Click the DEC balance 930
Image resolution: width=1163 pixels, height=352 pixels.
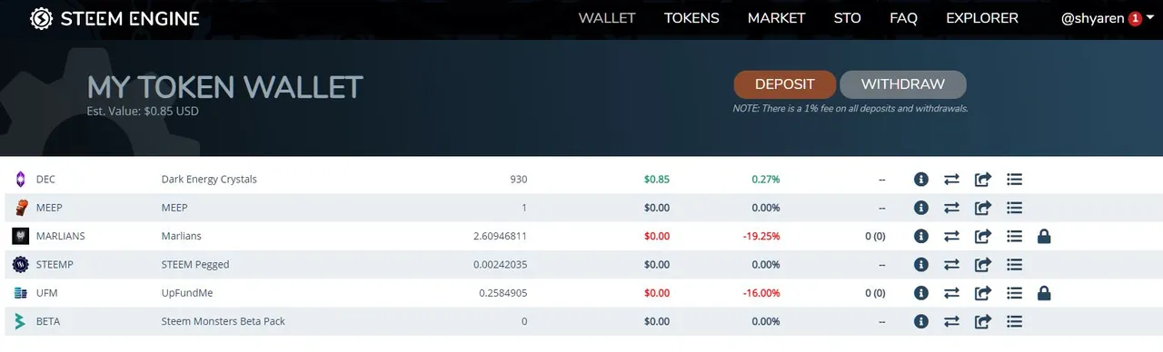(x=519, y=180)
